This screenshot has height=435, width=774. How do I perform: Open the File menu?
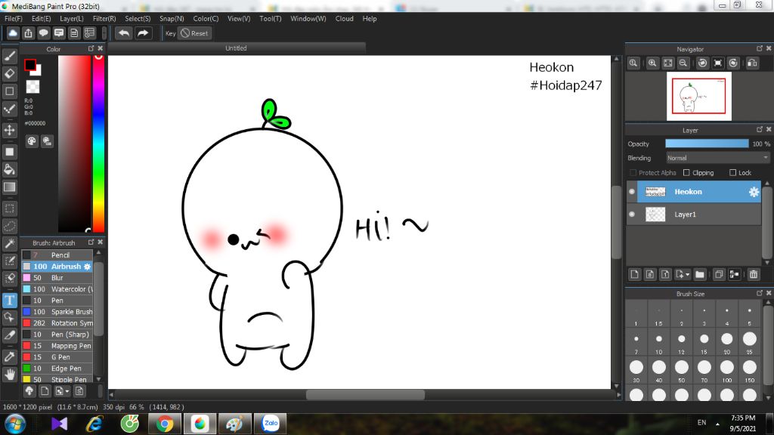click(14, 19)
